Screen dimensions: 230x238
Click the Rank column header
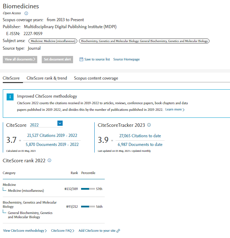pos(74,173)
